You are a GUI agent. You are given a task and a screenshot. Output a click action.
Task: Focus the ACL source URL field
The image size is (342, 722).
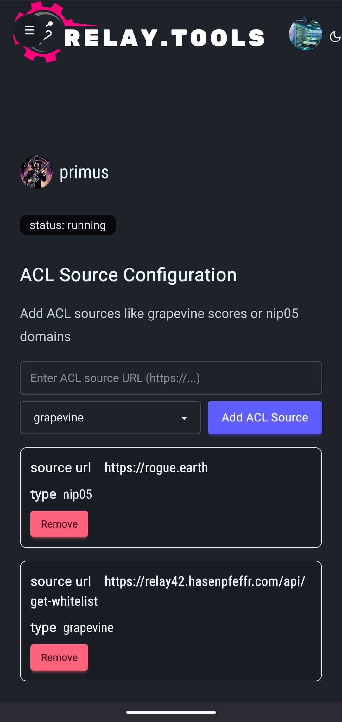tap(171, 378)
